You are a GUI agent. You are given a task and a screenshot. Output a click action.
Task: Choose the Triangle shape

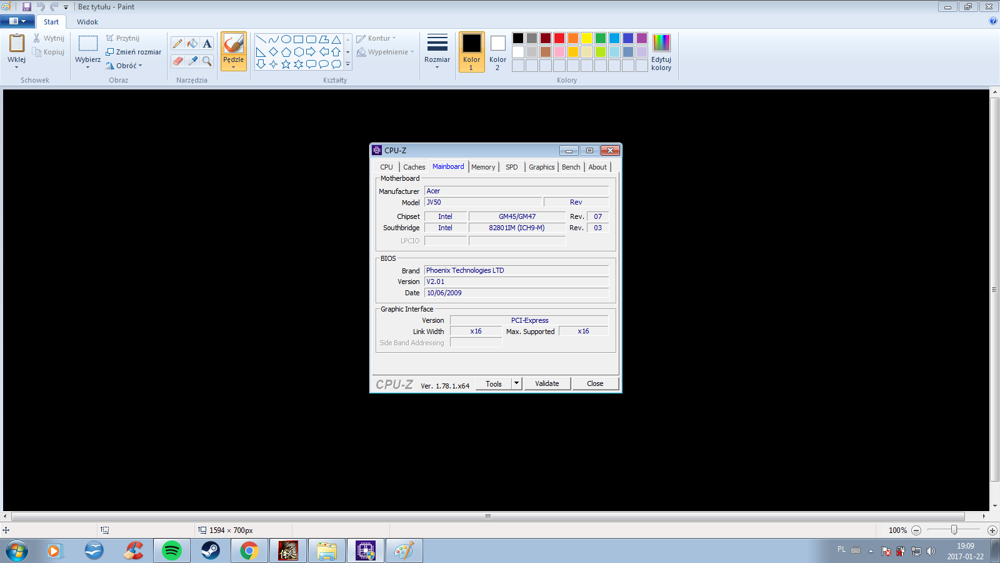pos(336,39)
